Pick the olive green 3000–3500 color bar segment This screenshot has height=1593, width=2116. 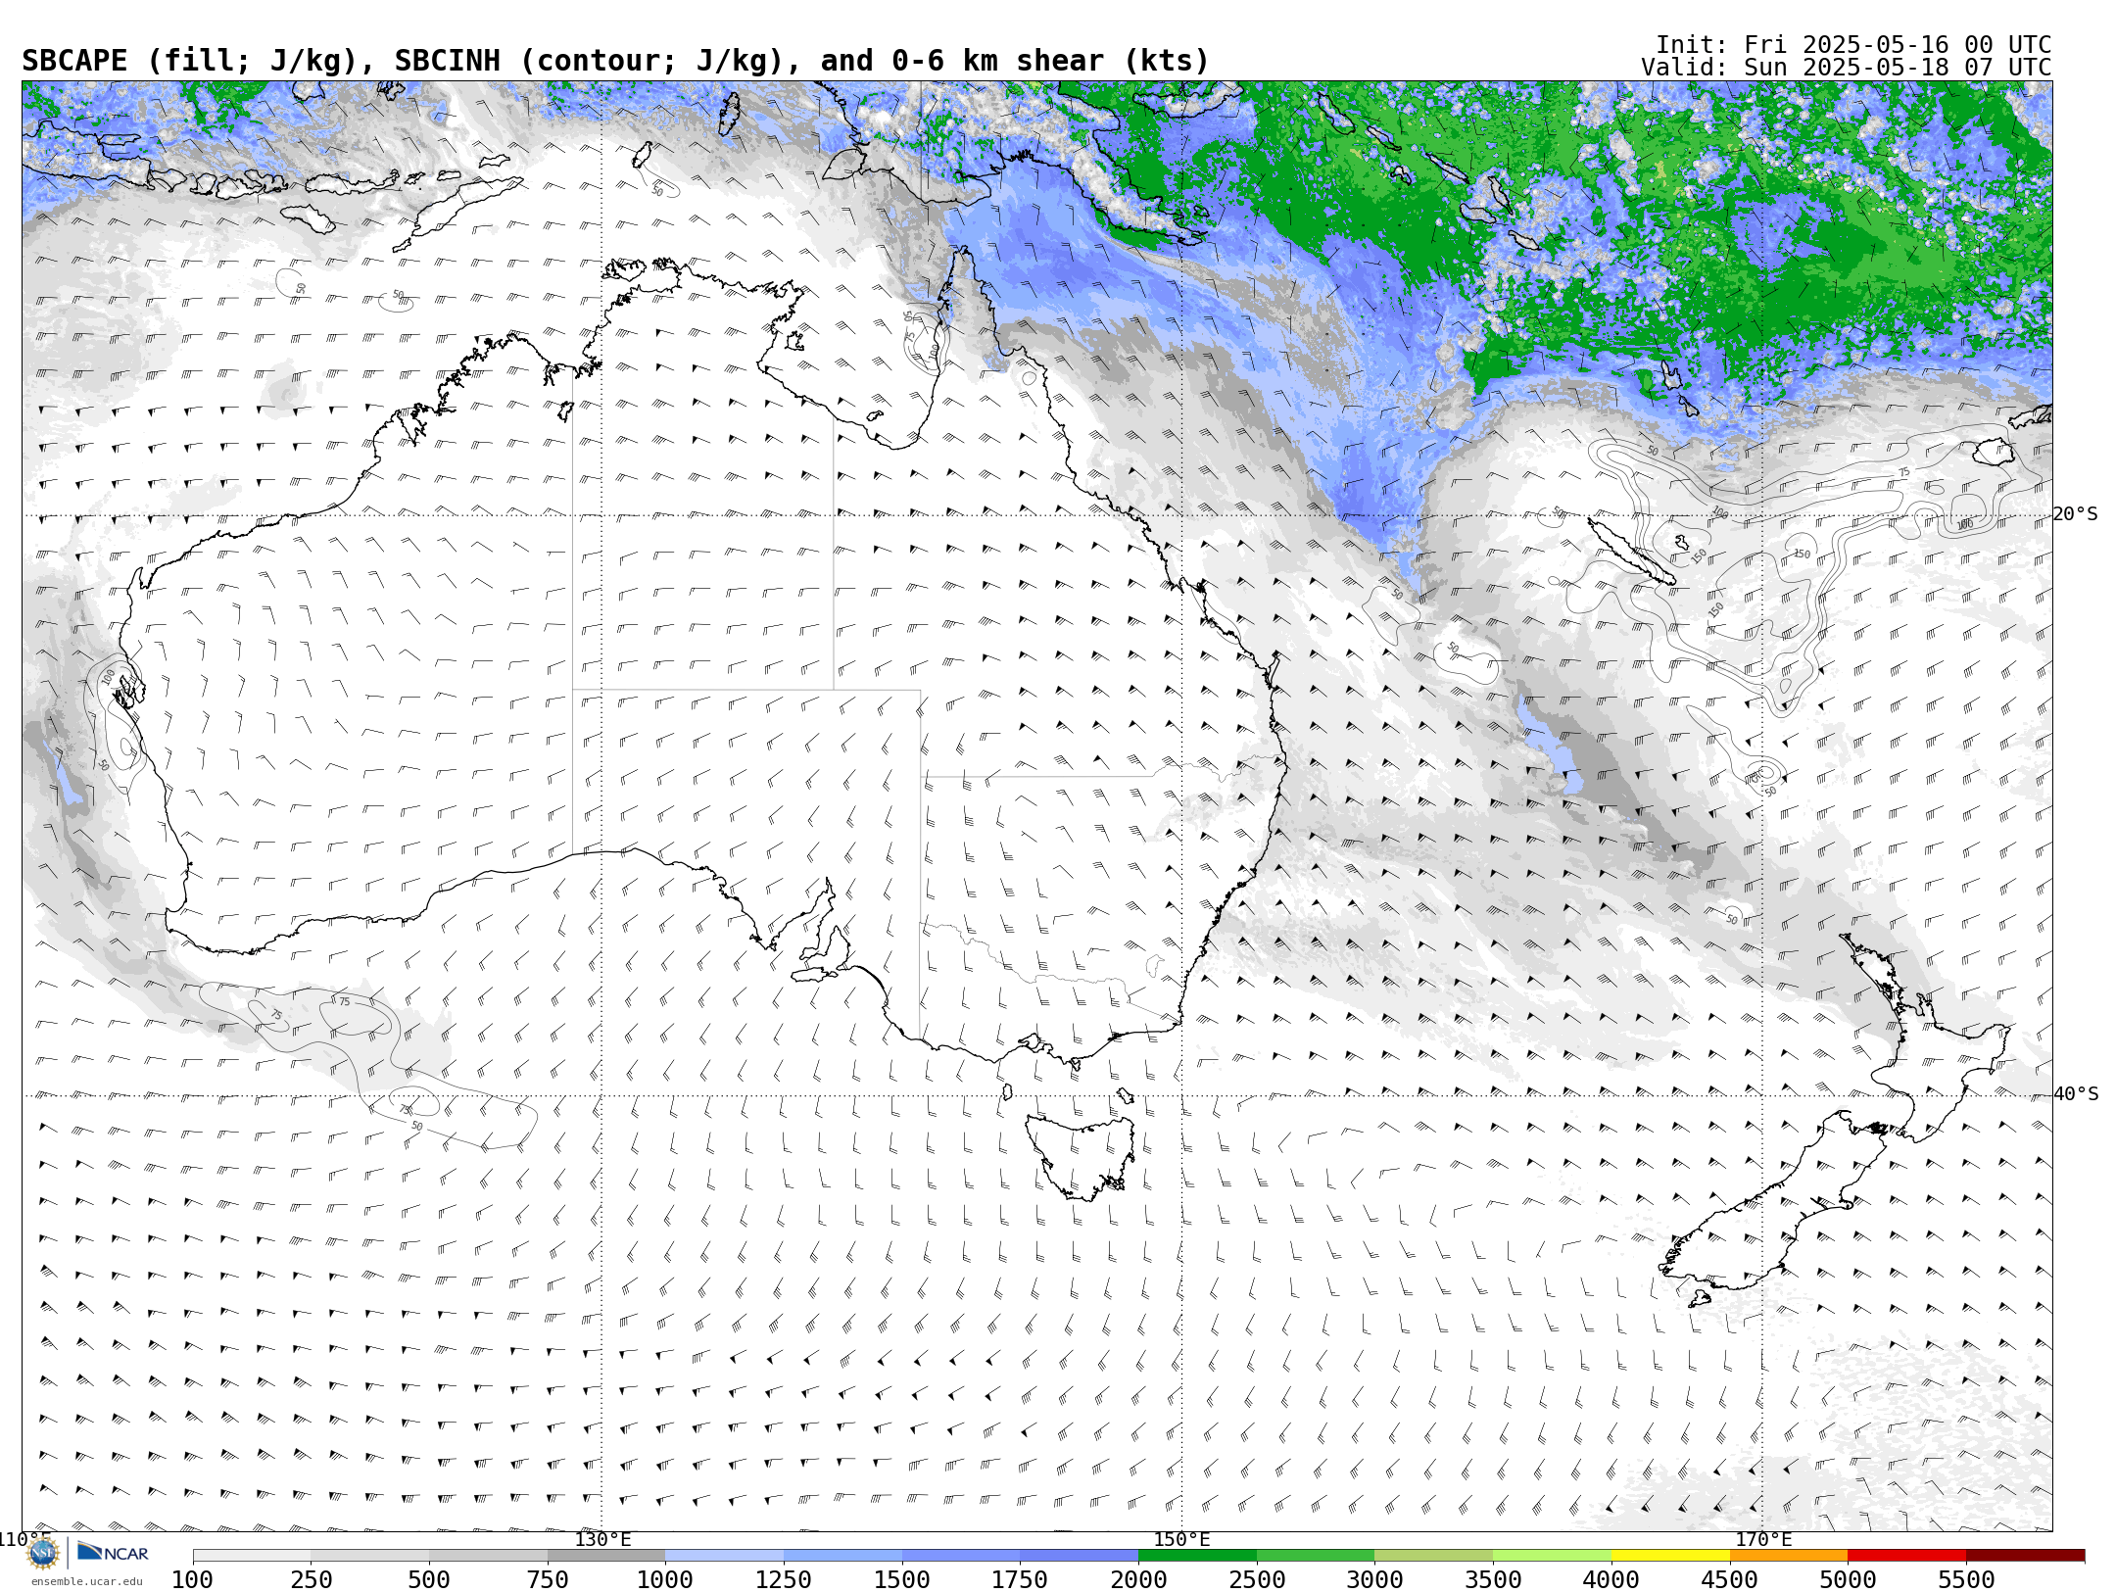click(x=1433, y=1556)
